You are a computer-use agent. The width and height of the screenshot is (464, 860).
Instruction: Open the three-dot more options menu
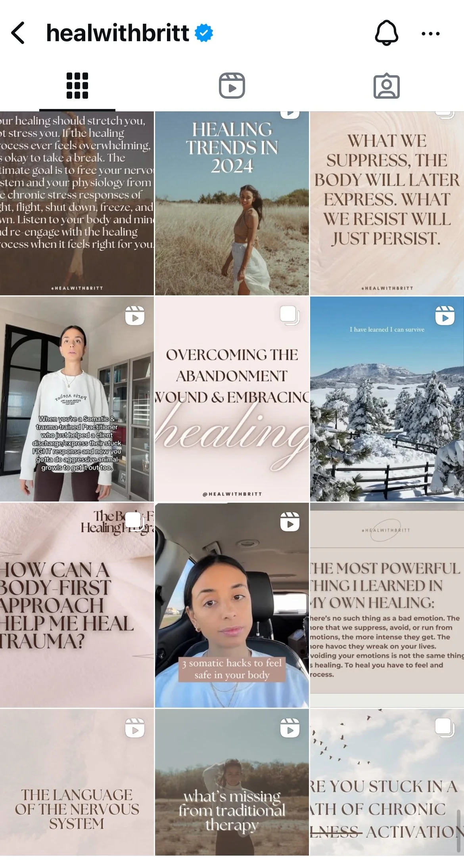[430, 34]
